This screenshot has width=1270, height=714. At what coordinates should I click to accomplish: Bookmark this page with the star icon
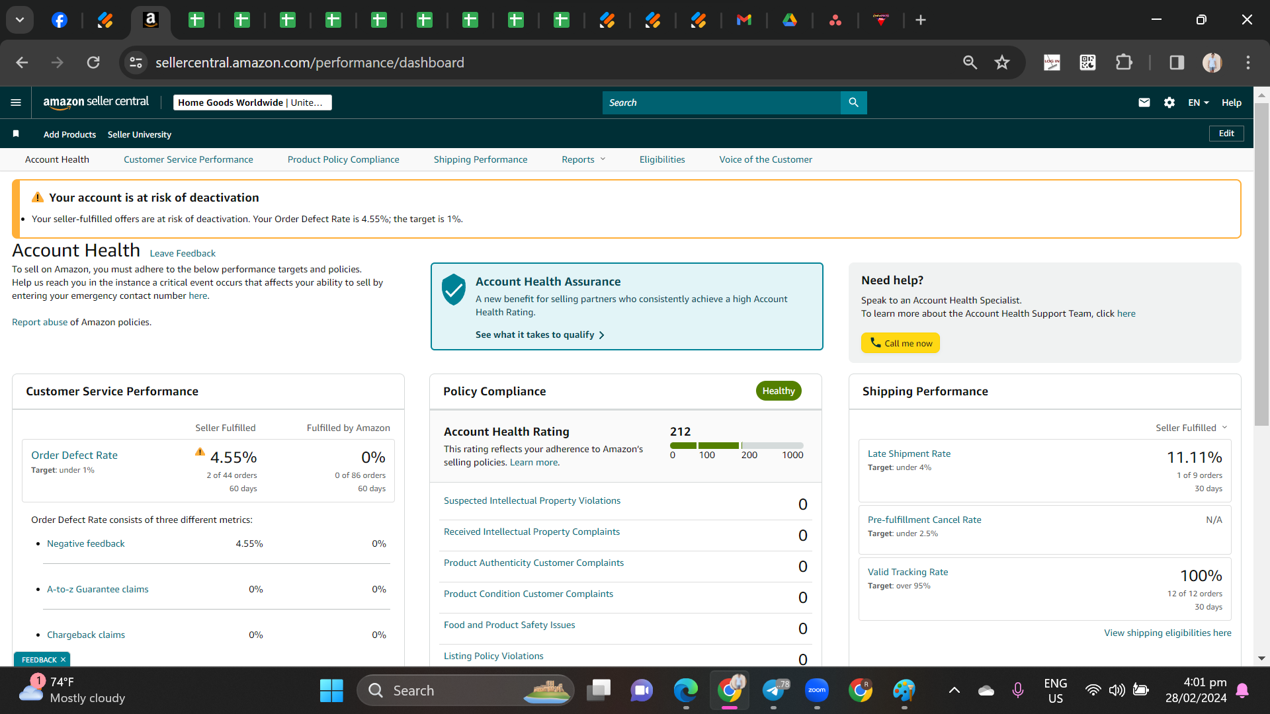(x=1002, y=62)
